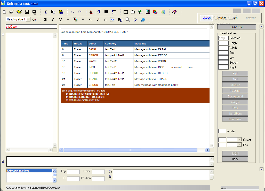The height and width of the screenshot is (191, 265).
Task: Preview page with Internet Explorer icon
Action: point(143,20)
